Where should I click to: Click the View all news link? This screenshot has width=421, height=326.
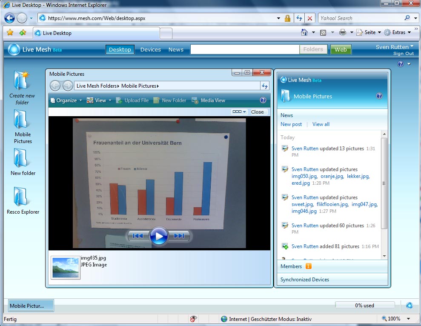coord(321,124)
